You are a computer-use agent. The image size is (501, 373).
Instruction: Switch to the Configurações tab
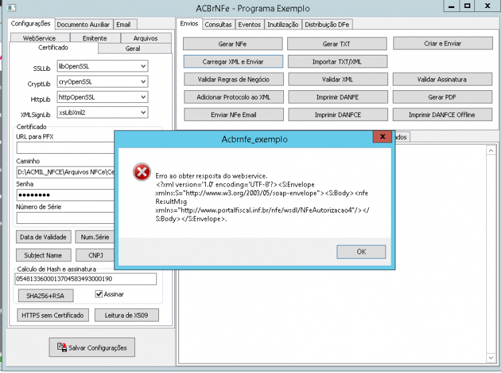pos(31,23)
